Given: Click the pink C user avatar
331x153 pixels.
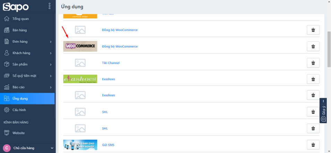Looking at the screenshot, I should tap(7, 148).
